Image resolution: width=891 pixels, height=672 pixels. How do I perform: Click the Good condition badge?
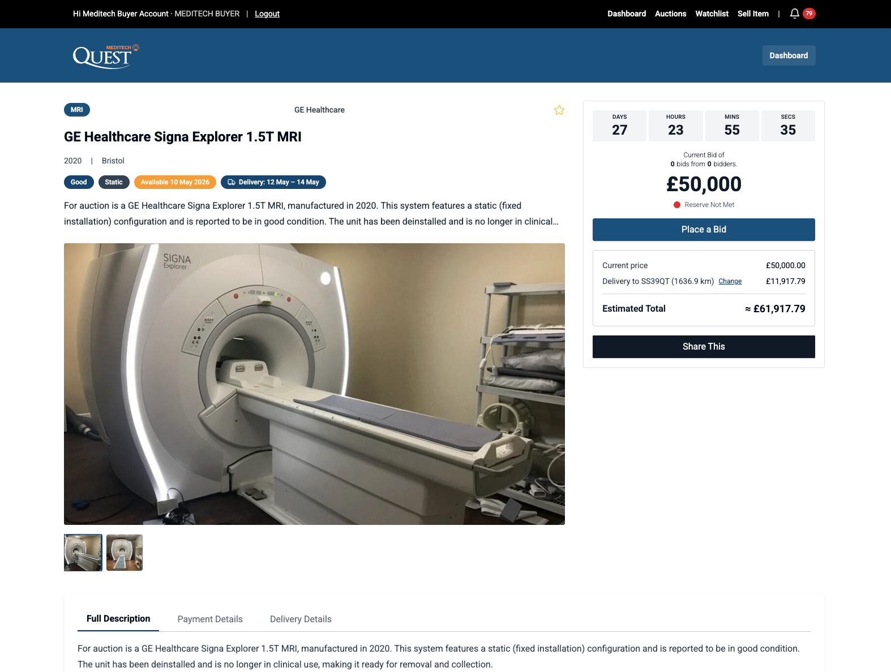pyautogui.click(x=79, y=182)
